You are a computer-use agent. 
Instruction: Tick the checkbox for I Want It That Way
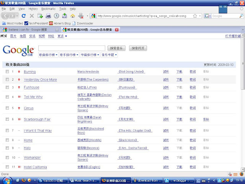[7, 130]
